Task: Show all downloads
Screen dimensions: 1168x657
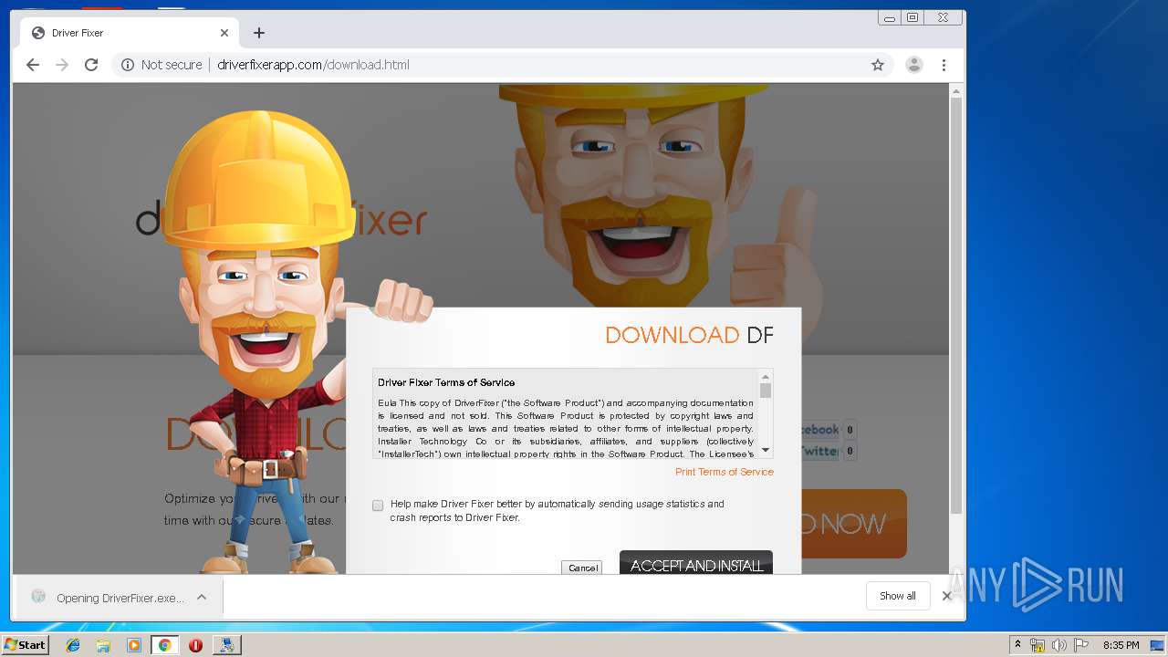Action: pos(898,596)
